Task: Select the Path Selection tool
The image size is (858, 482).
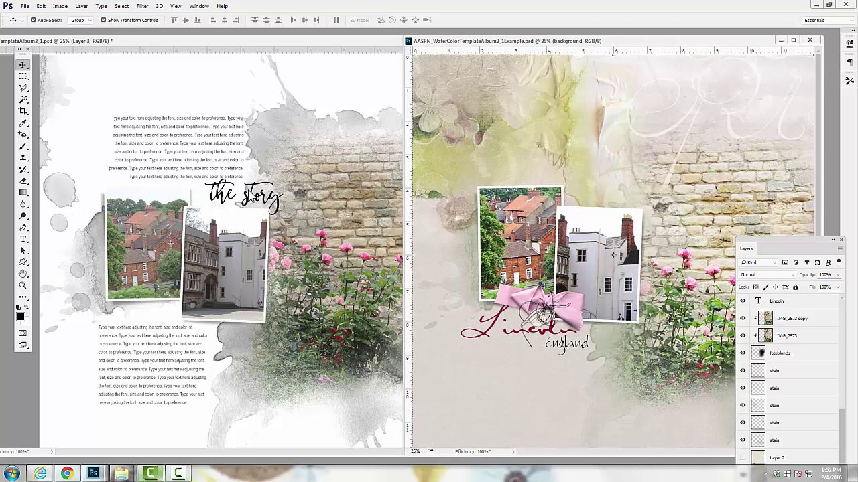Action: [23, 250]
